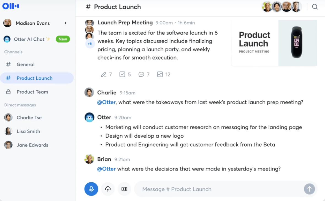Click the upload cloud icon
Screen dimensions: 325x201
coord(108,189)
